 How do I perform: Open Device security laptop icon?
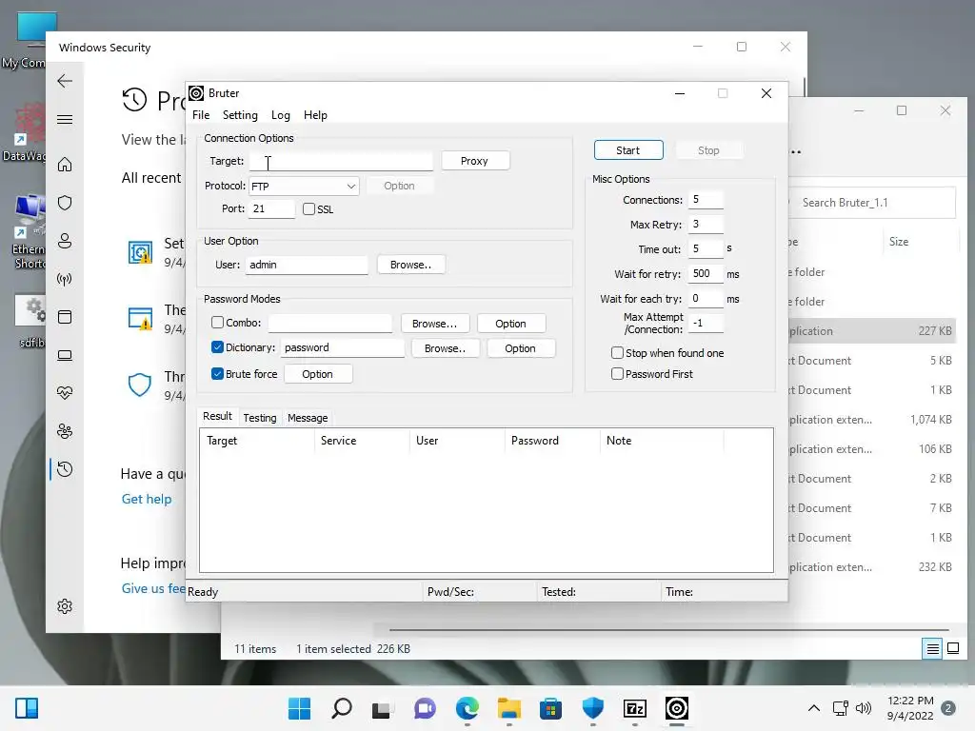(x=65, y=355)
